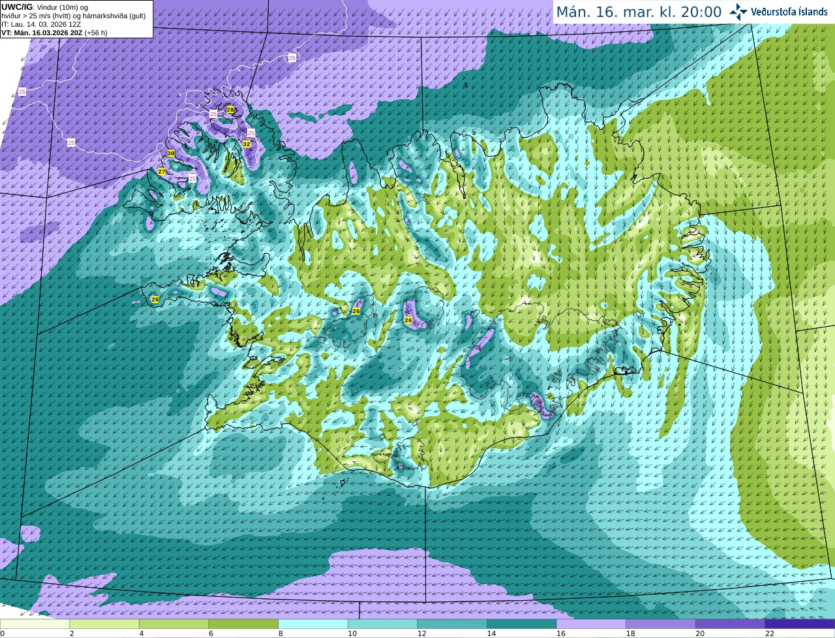Viewport: 835px width, 638px height.
Task: Click the 'IT: Lau. 14. 03. 2026 12Z' line
Action: coord(41,24)
